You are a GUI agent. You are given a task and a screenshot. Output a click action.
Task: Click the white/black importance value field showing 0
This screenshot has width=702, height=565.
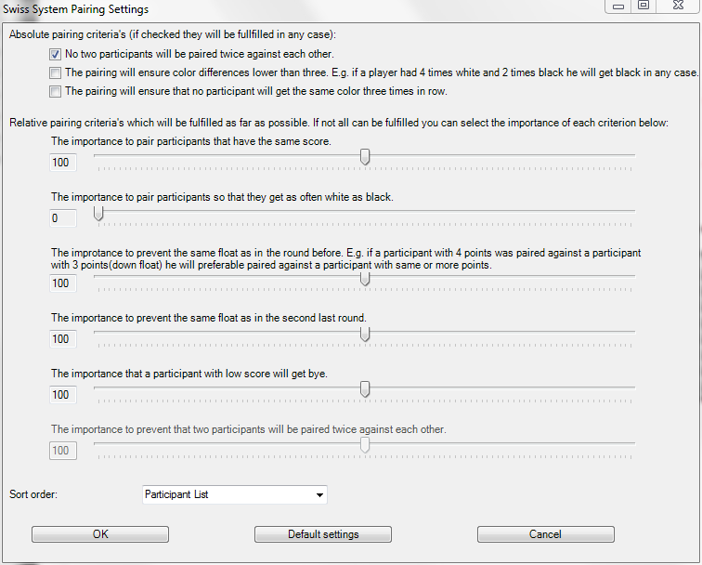(x=63, y=218)
